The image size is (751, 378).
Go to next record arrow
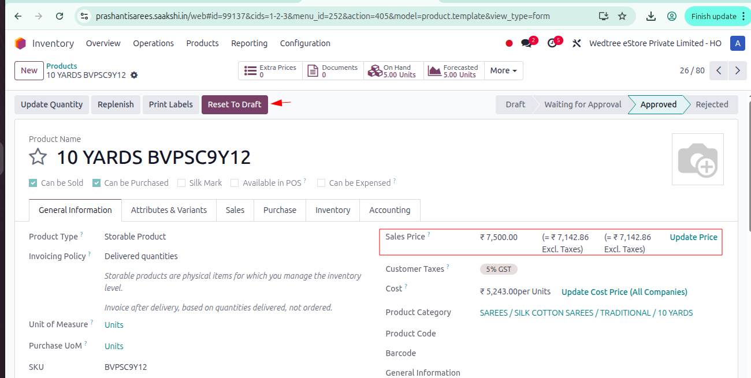point(738,70)
